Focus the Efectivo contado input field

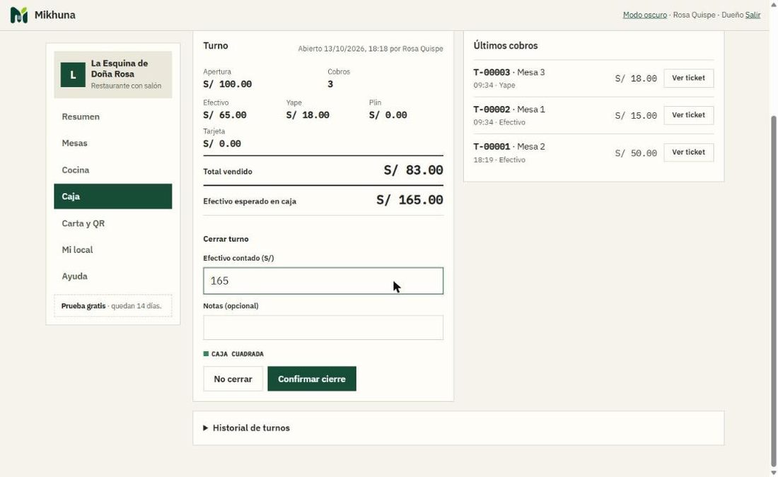323,281
